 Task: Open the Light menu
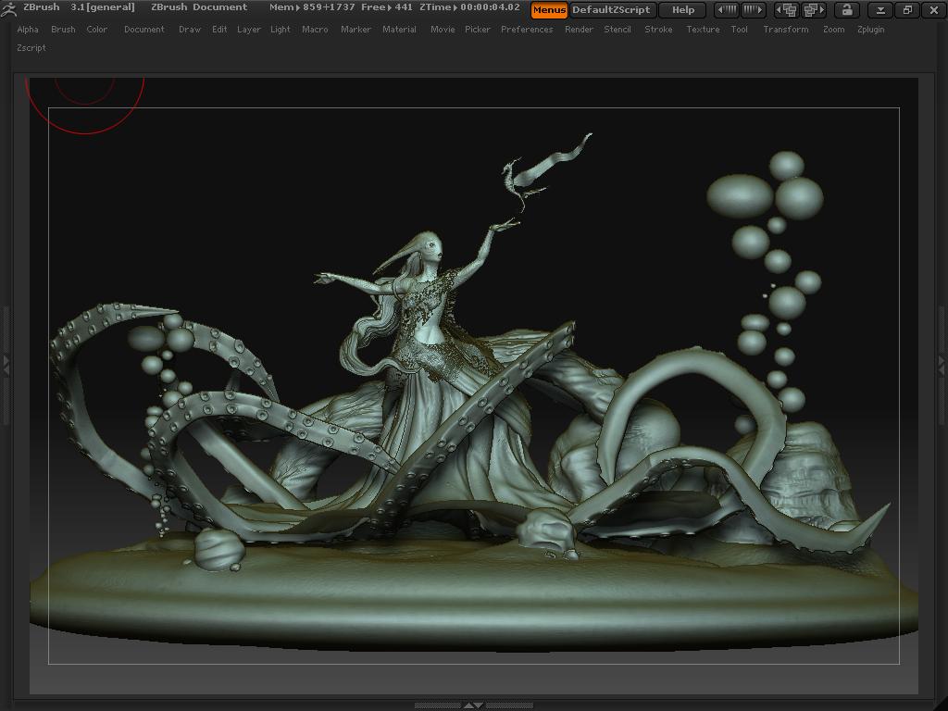point(281,29)
